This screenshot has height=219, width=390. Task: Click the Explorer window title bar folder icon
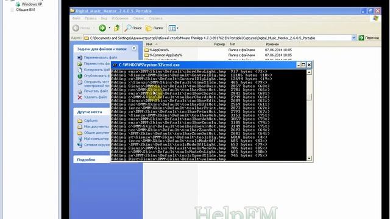(73, 11)
